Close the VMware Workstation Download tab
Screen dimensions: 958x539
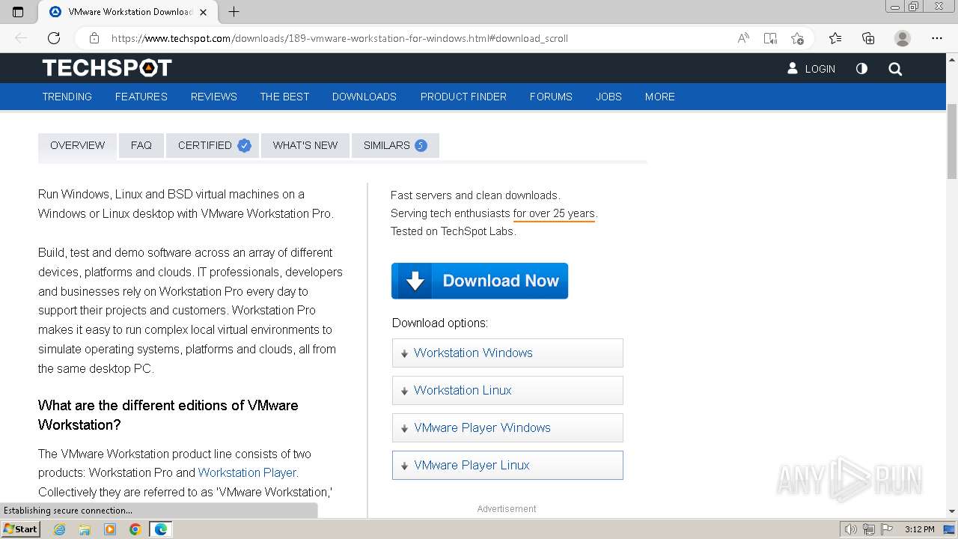coord(204,12)
